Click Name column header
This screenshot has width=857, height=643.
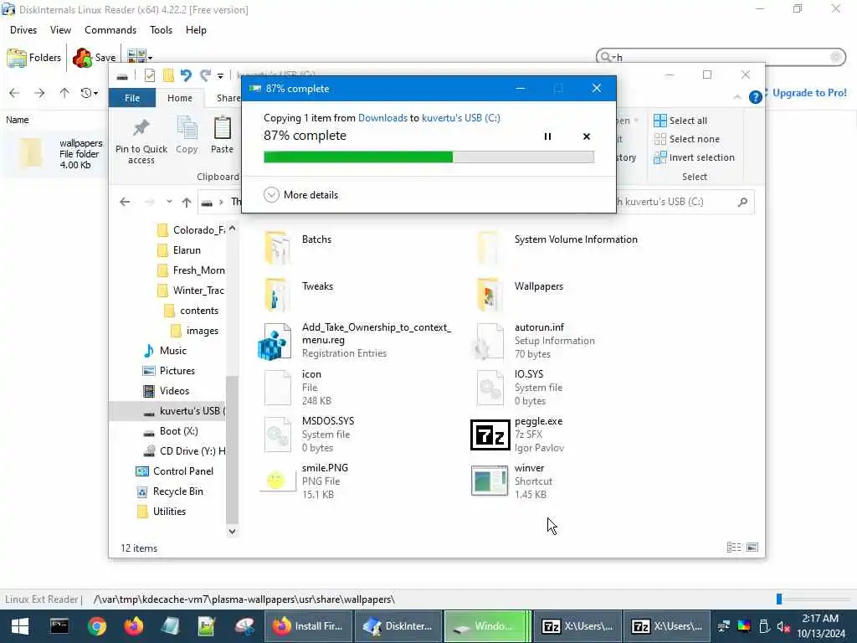point(18,120)
